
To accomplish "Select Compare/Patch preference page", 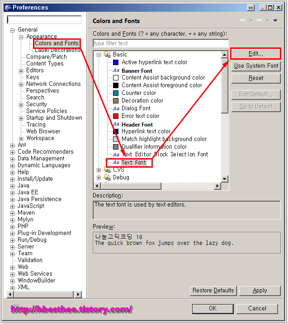I will 47,57.
